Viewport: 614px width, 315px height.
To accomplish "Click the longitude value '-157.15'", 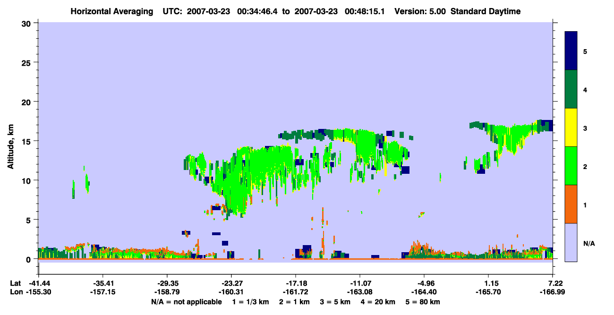I will [x=102, y=292].
